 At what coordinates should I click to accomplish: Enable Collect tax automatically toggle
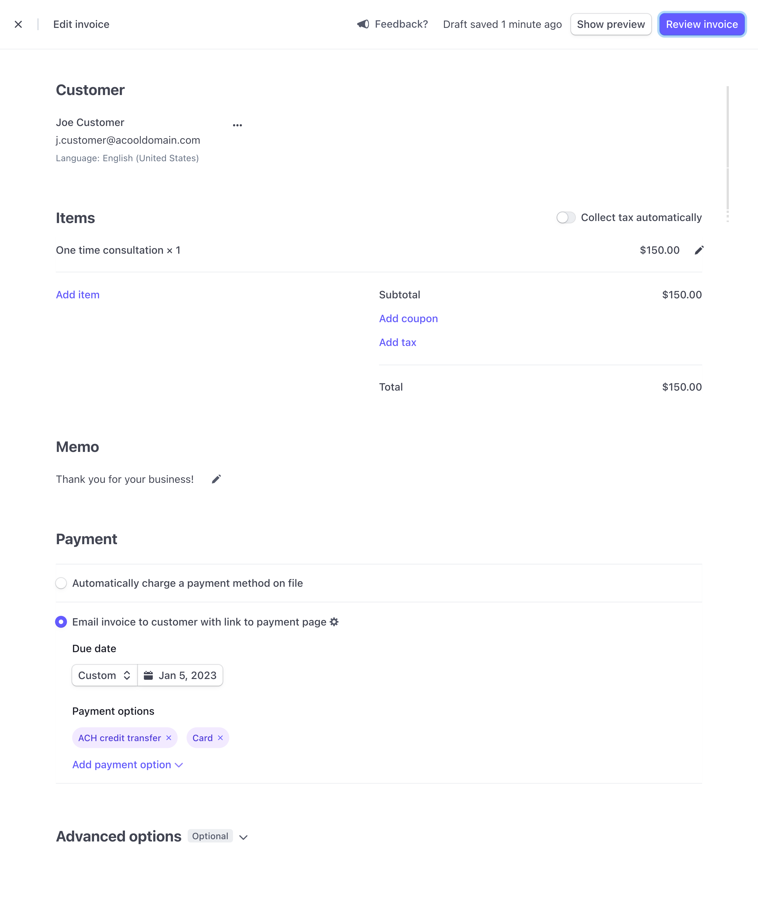565,217
